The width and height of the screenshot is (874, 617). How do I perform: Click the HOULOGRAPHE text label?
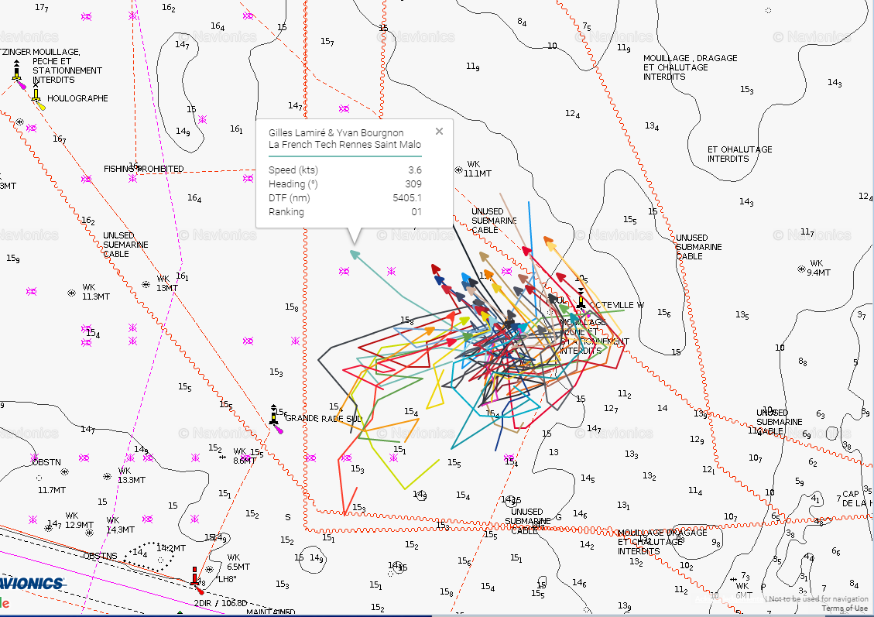coord(77,98)
